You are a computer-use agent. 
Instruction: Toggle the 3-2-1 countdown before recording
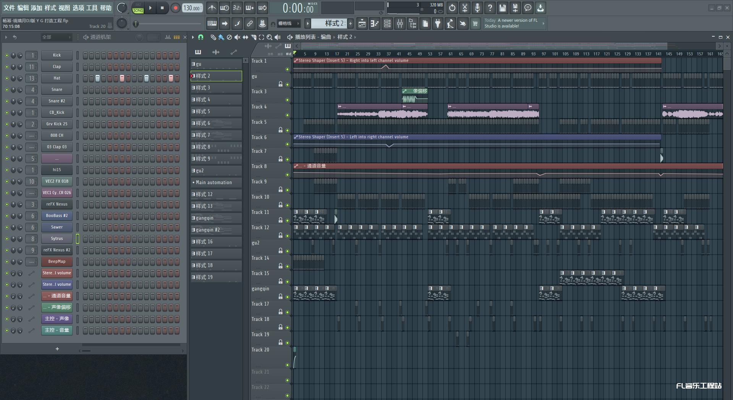click(x=237, y=8)
